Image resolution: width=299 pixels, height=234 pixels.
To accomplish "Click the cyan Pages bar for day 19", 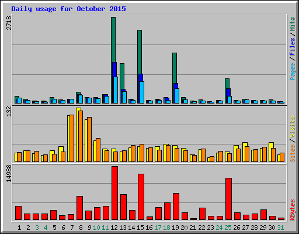I will 177,96.
